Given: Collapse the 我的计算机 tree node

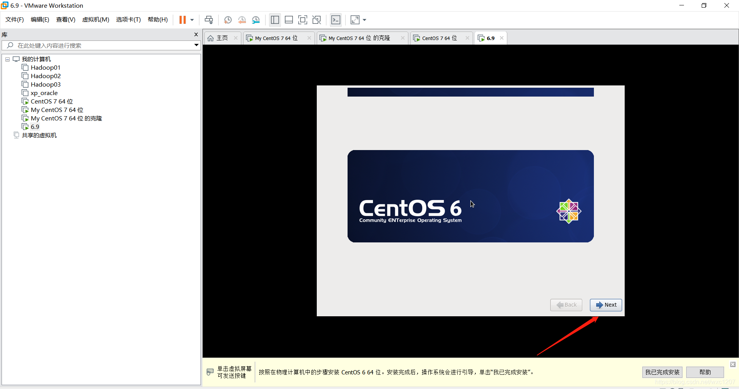Looking at the screenshot, I should pyautogui.click(x=7, y=59).
